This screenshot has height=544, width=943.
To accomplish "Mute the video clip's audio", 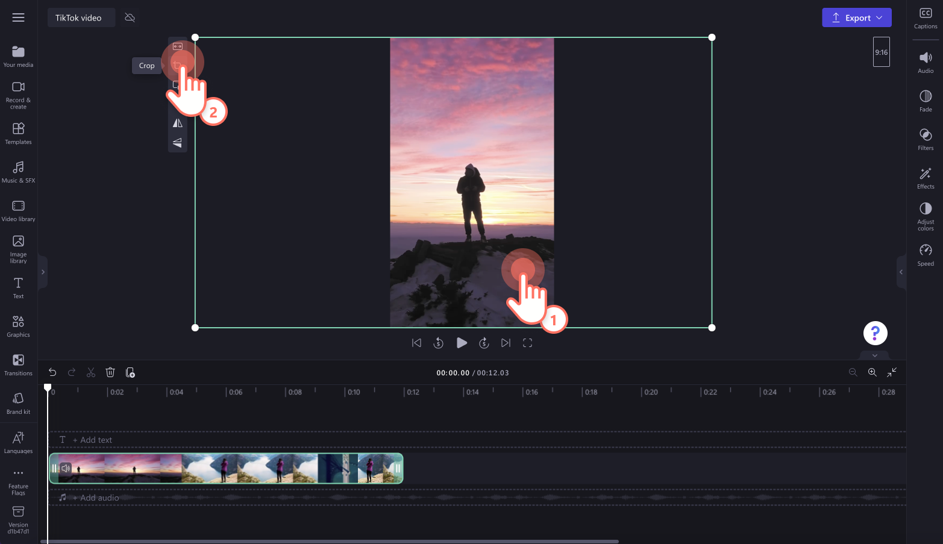I will (66, 468).
